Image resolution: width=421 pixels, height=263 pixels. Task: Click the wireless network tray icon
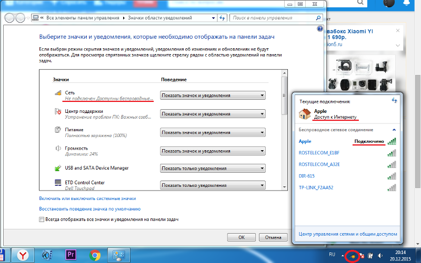click(x=352, y=256)
